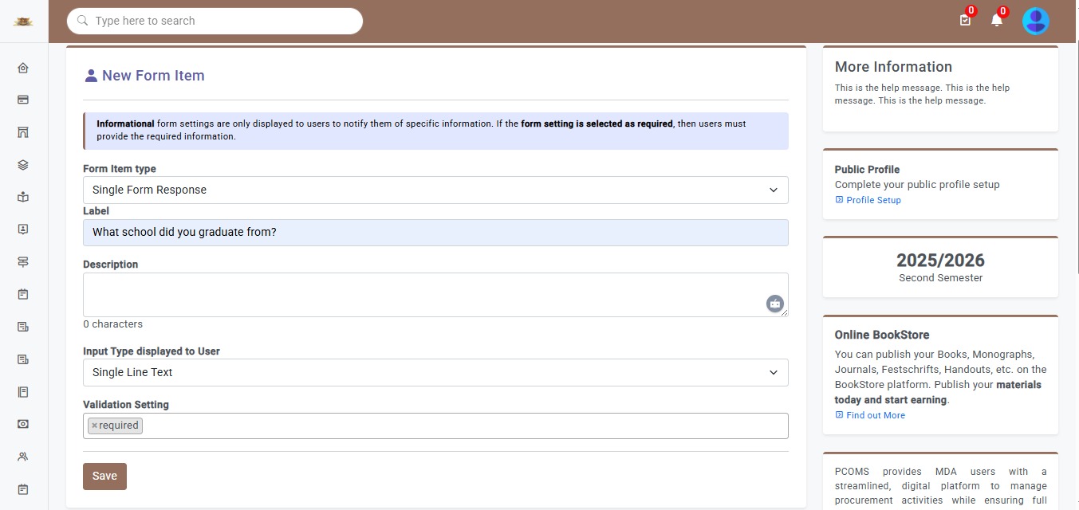Click the signpost icon in the sidebar
Screen dimensions: 1079x510
[23, 262]
